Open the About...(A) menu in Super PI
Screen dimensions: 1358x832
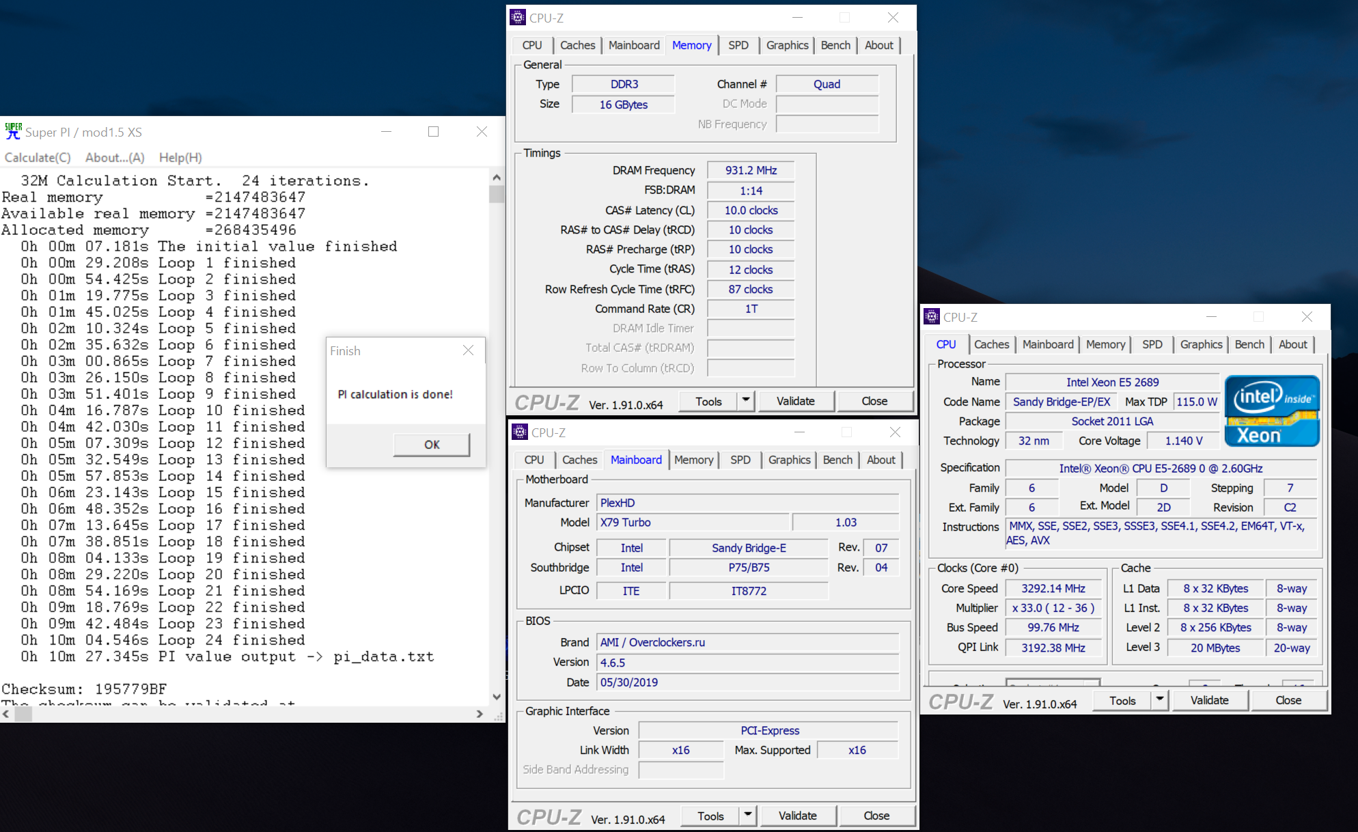[x=115, y=157]
